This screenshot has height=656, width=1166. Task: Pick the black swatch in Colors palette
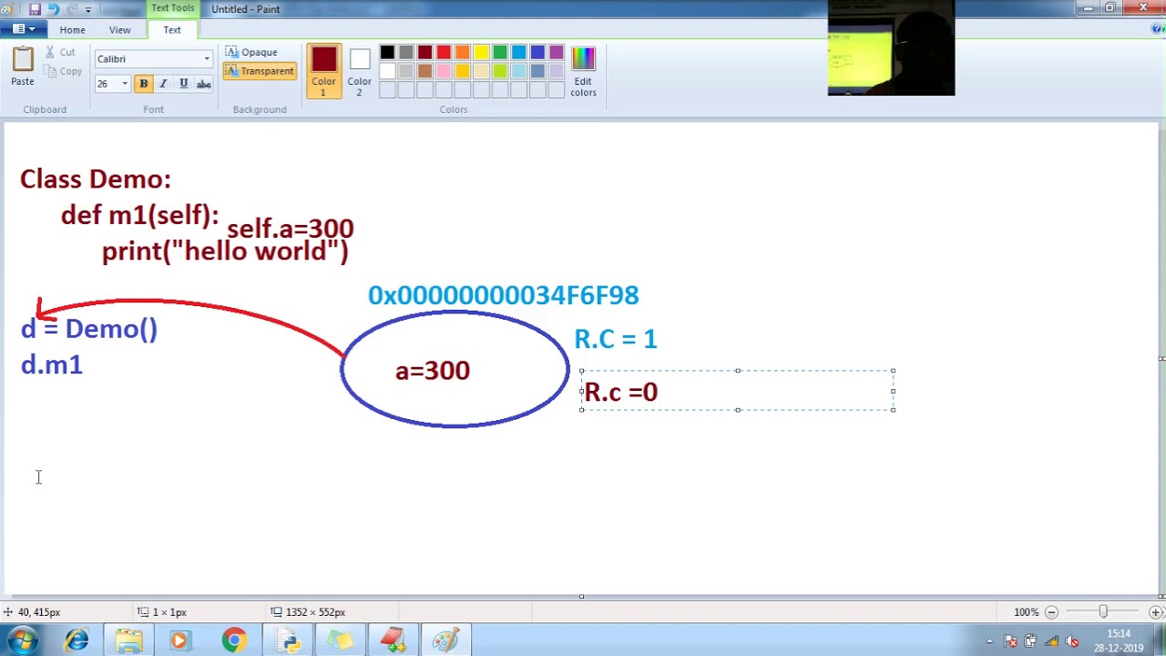[387, 53]
